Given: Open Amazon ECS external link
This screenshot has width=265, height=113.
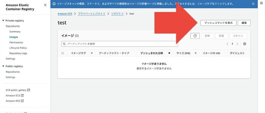Looking at the screenshot, I should point(15,95).
